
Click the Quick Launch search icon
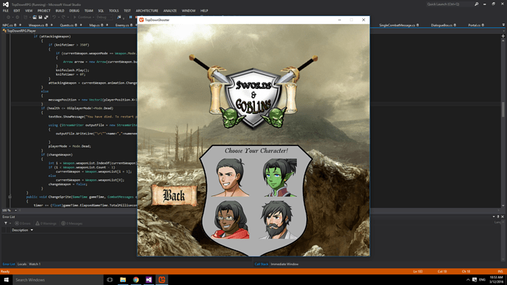pyautogui.click(x=476, y=4)
